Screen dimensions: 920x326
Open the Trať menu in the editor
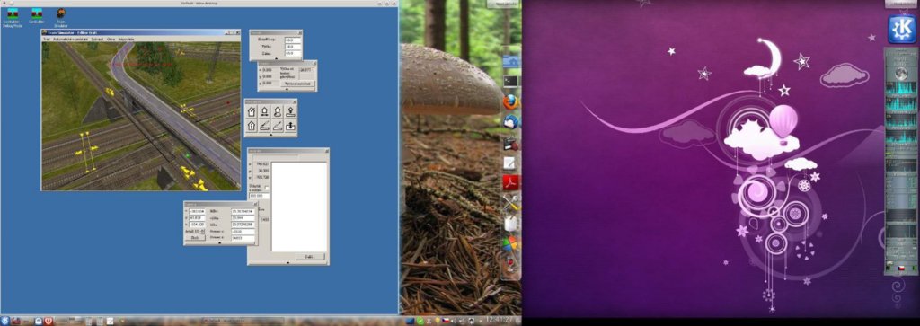click(47, 39)
